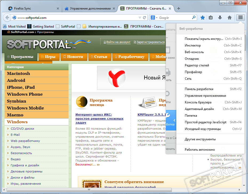Open Безопасность subcategory
Viewport: 248px width, 194px height.
pos(21,153)
